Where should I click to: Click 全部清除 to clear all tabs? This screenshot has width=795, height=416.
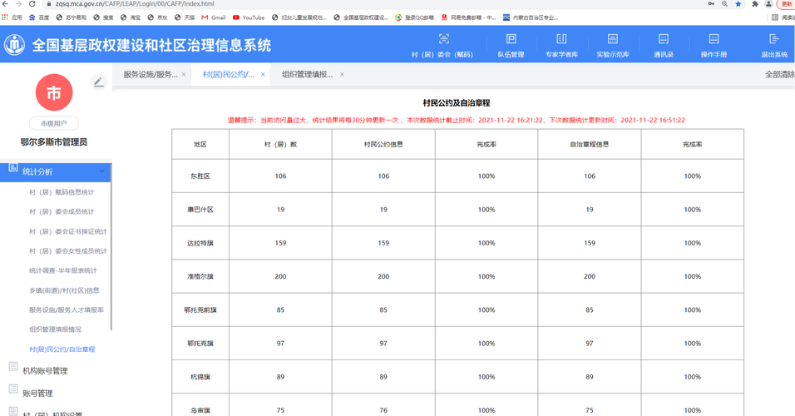point(778,75)
